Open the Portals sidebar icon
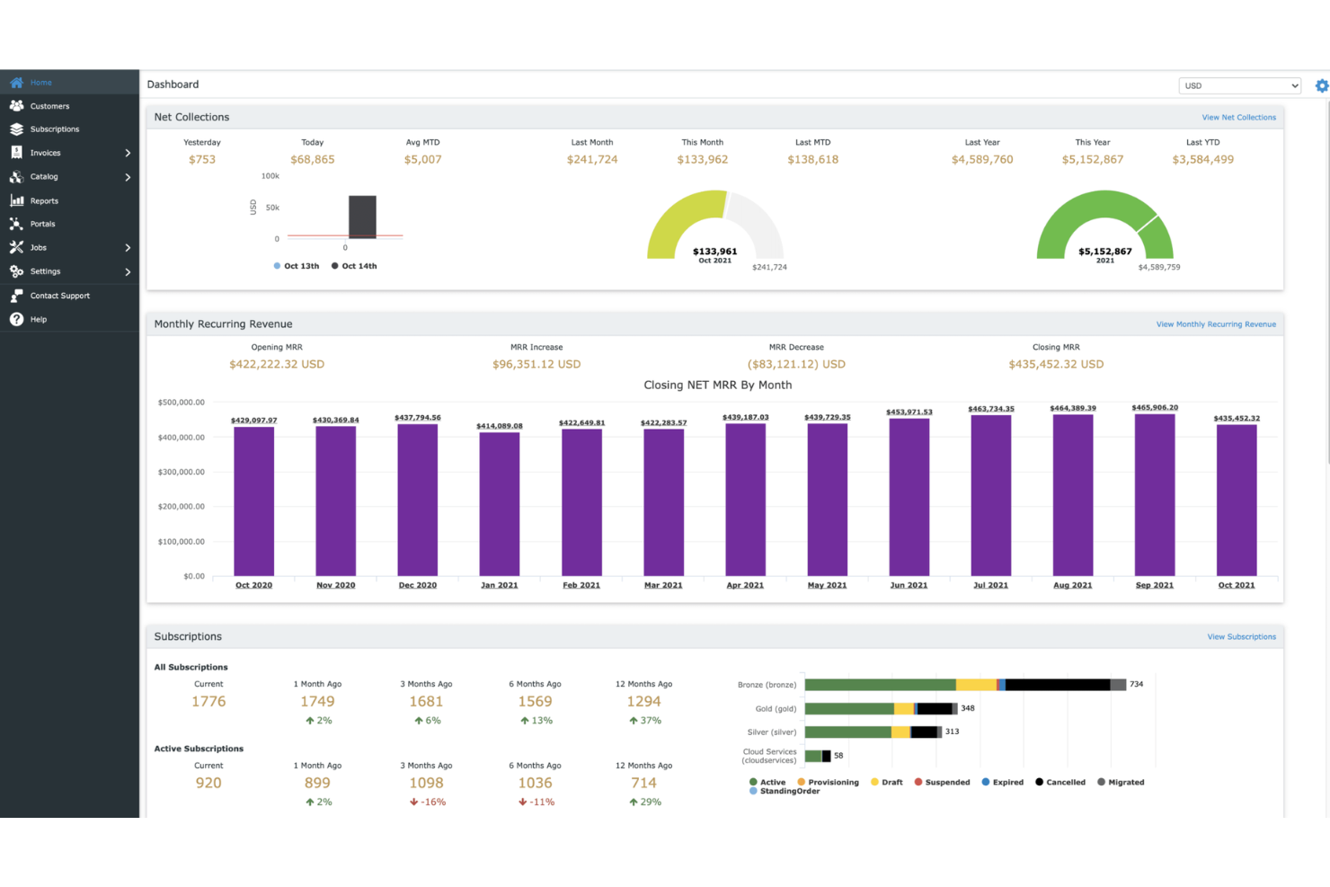The width and height of the screenshot is (1330, 887). [16, 224]
